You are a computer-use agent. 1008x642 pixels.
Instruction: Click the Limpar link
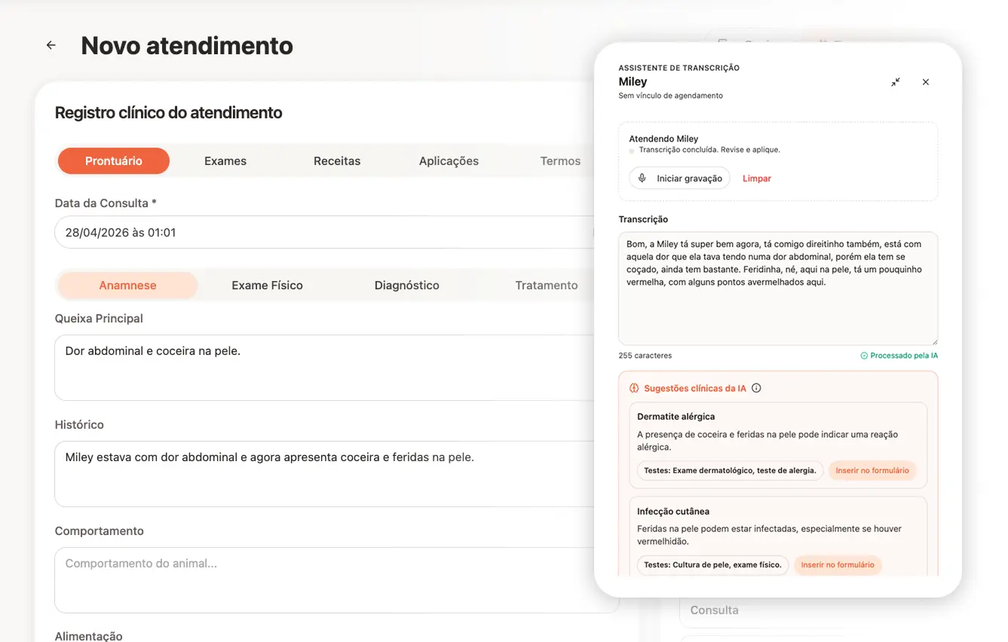pos(757,179)
